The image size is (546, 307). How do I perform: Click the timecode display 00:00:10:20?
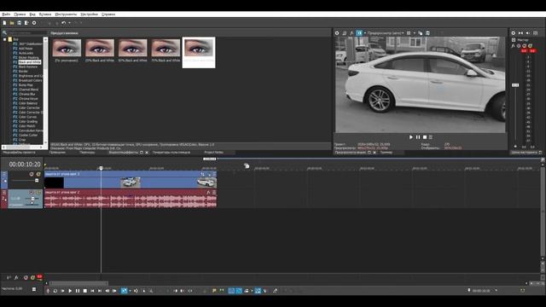(x=25, y=164)
